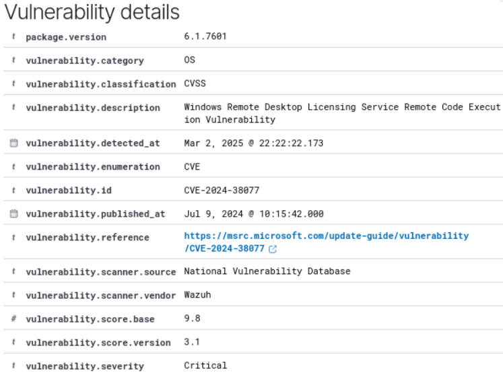Select the vulnerability.enumeration field name
The image size is (503, 375).
(93, 167)
